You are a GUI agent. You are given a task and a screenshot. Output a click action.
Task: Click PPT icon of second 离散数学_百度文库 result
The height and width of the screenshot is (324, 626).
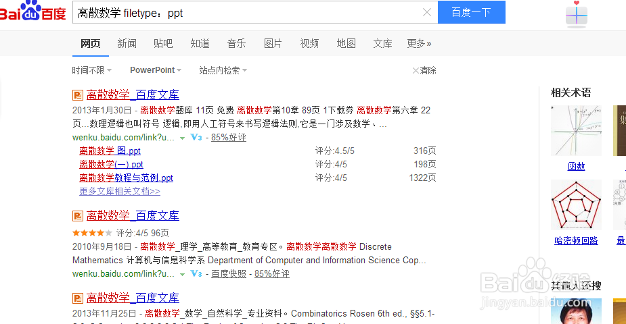tap(77, 216)
